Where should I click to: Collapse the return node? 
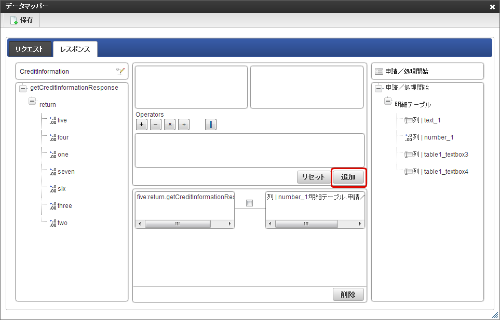tap(32, 101)
